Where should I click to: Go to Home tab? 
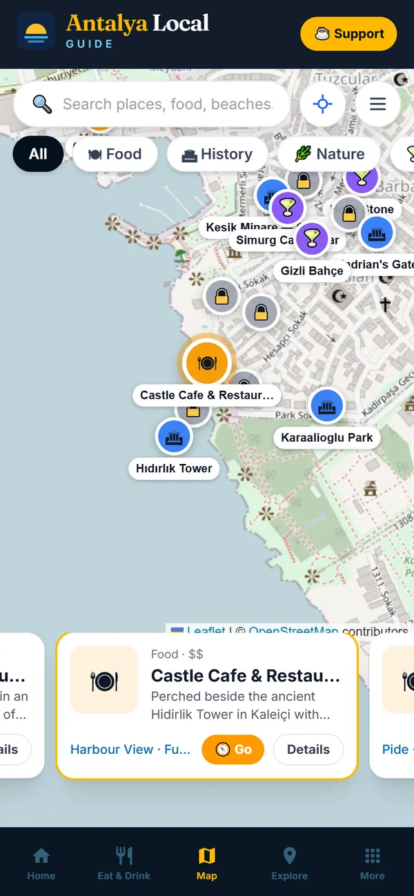coord(41,864)
